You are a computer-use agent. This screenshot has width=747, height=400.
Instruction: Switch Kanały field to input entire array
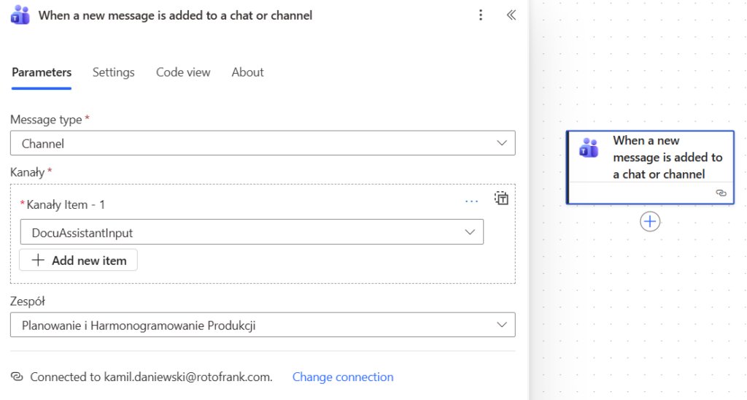coord(502,198)
